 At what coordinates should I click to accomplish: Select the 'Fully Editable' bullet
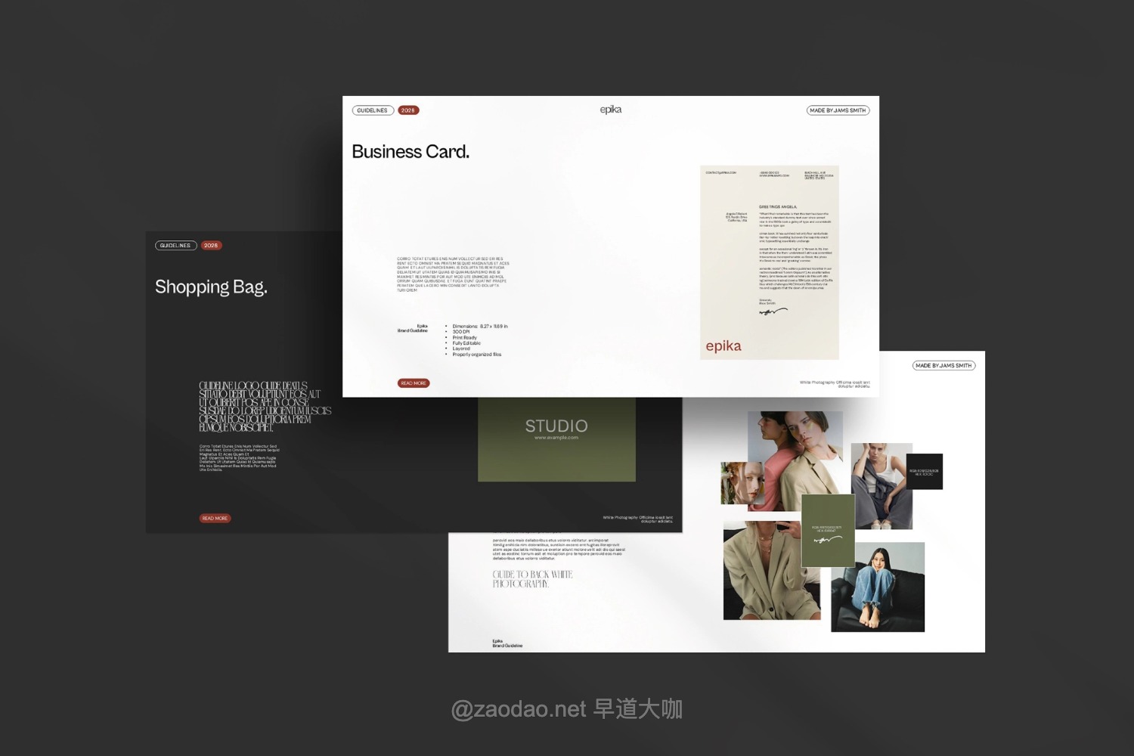466,343
